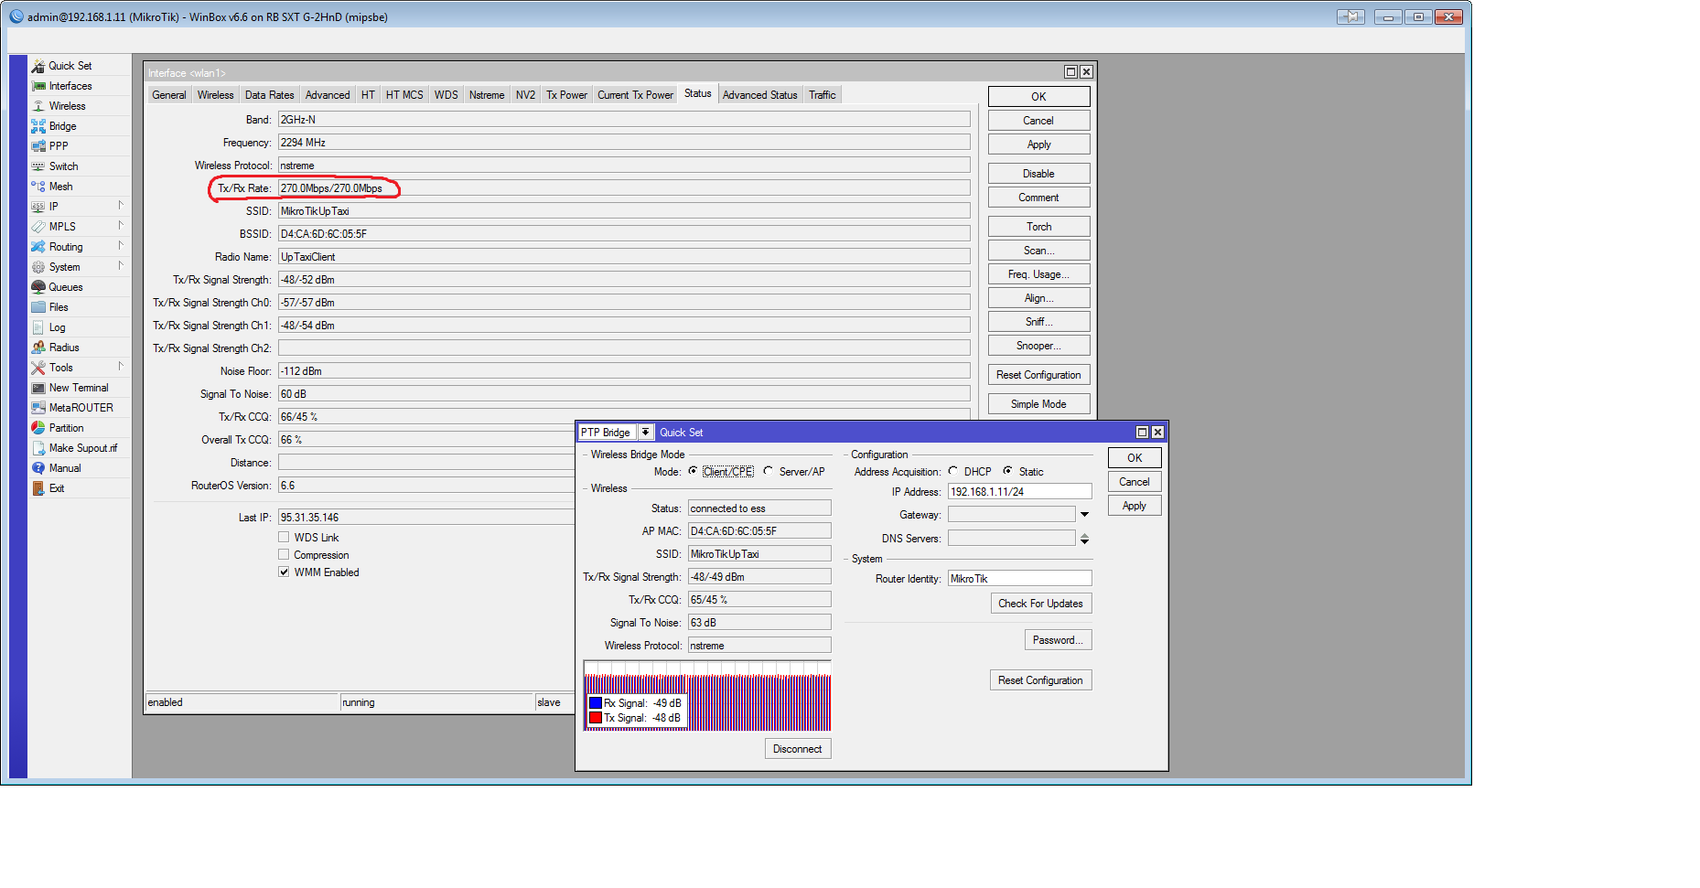Image resolution: width=1700 pixels, height=888 pixels.
Task: Click the blue Rx Signal legend swatch
Action: 596,703
